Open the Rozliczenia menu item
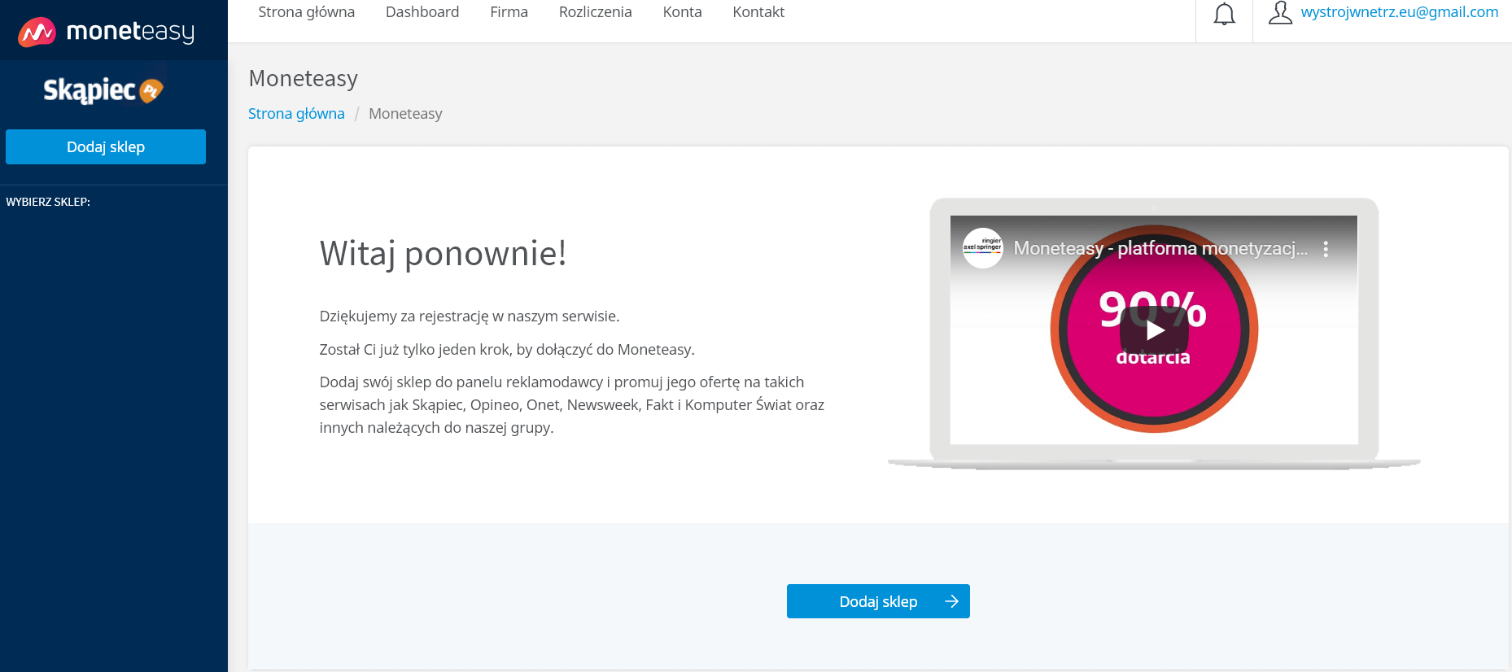 [x=596, y=12]
